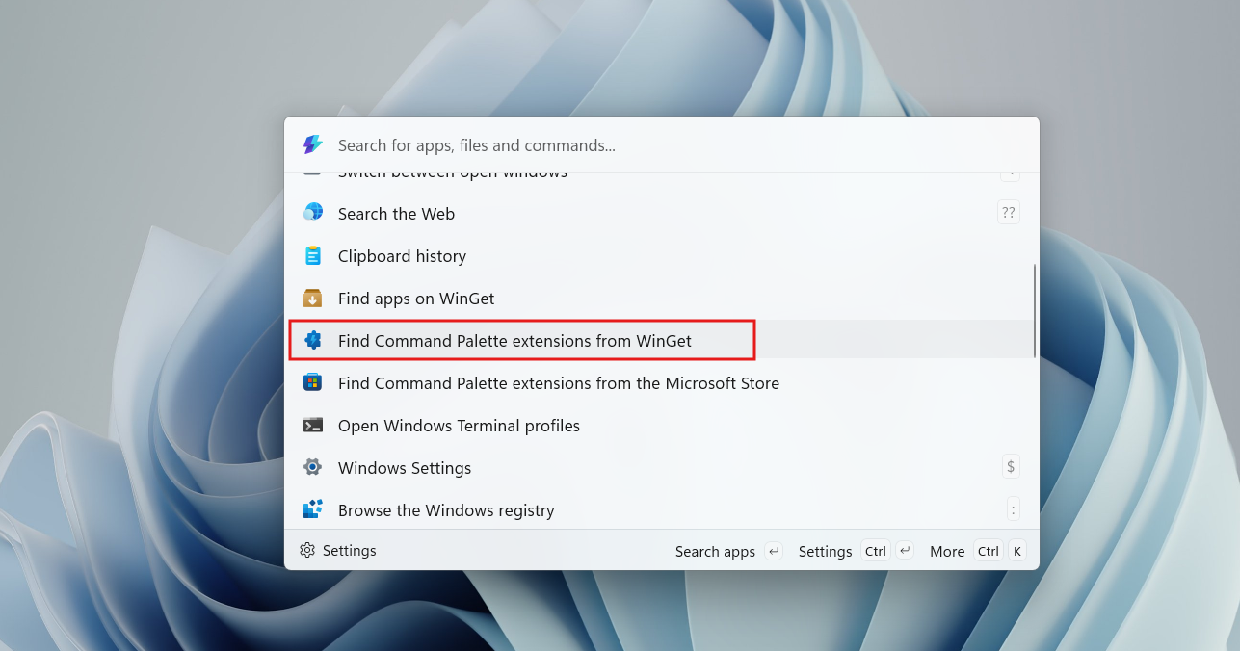Click the extensions puzzle-gear icon for WinGet
Screen dimensions: 1240x651
tap(312, 341)
